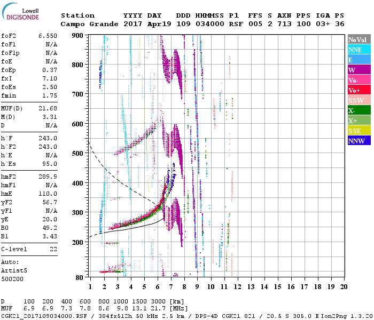Click the 20 MHz frequency axis label
The image size is (374, 320).
tap(344, 287)
